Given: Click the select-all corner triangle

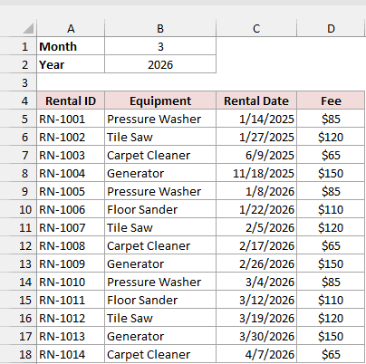Looking at the screenshot, I should (28, 29).
